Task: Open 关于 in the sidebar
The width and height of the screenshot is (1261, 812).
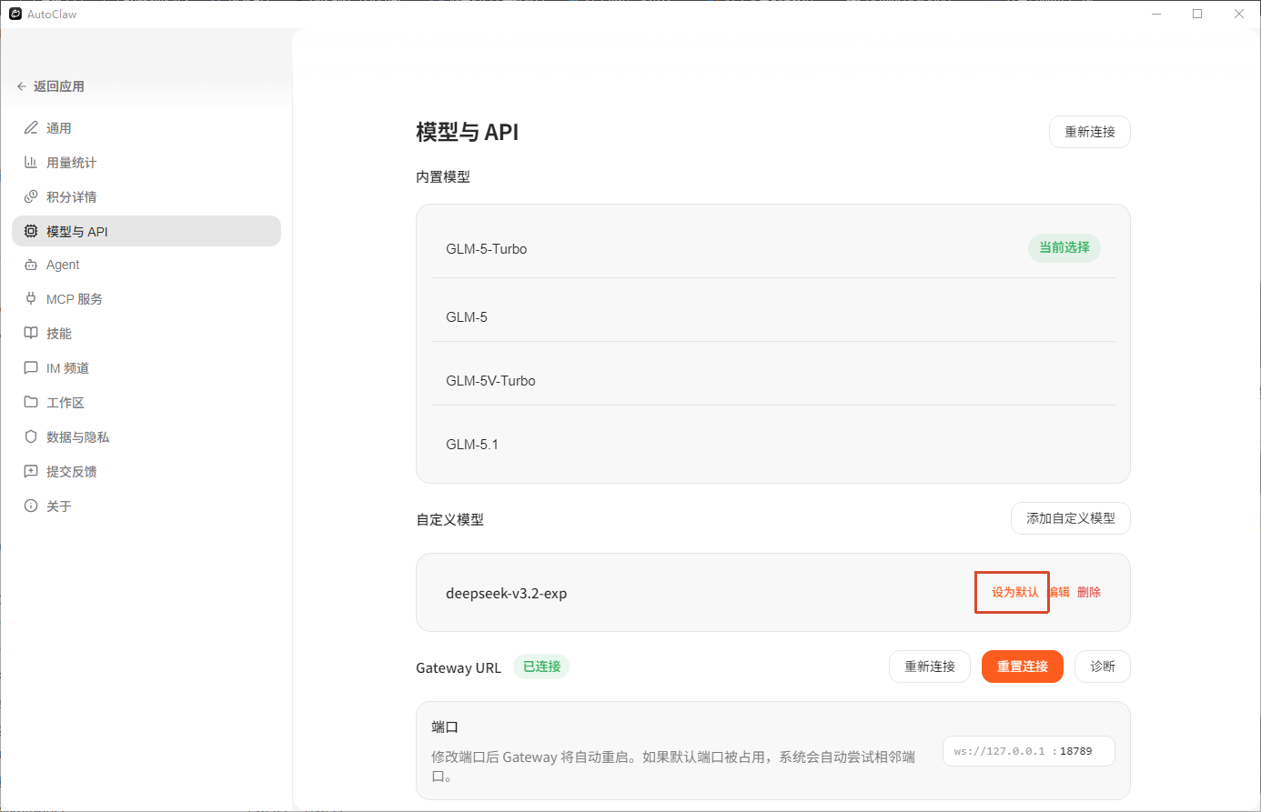Action: click(x=146, y=506)
